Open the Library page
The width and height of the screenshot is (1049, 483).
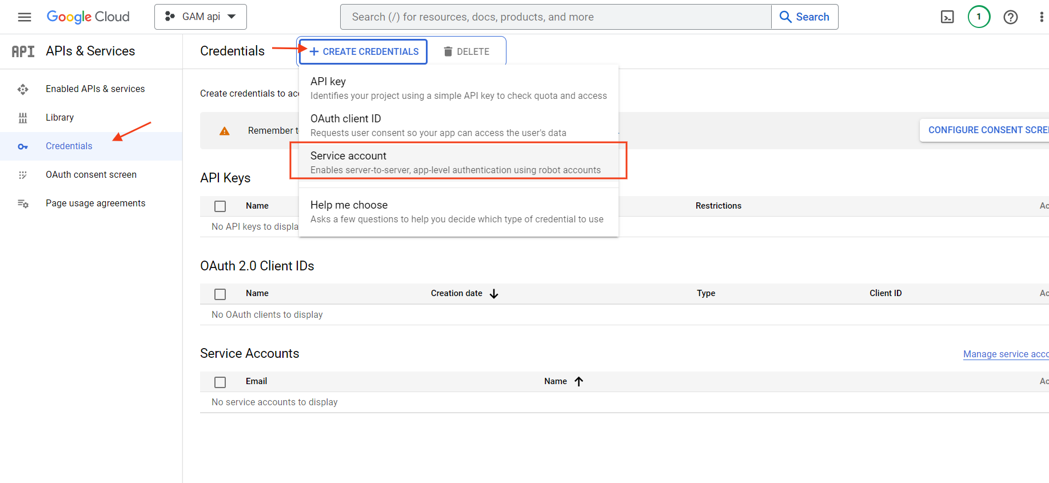(91, 118)
